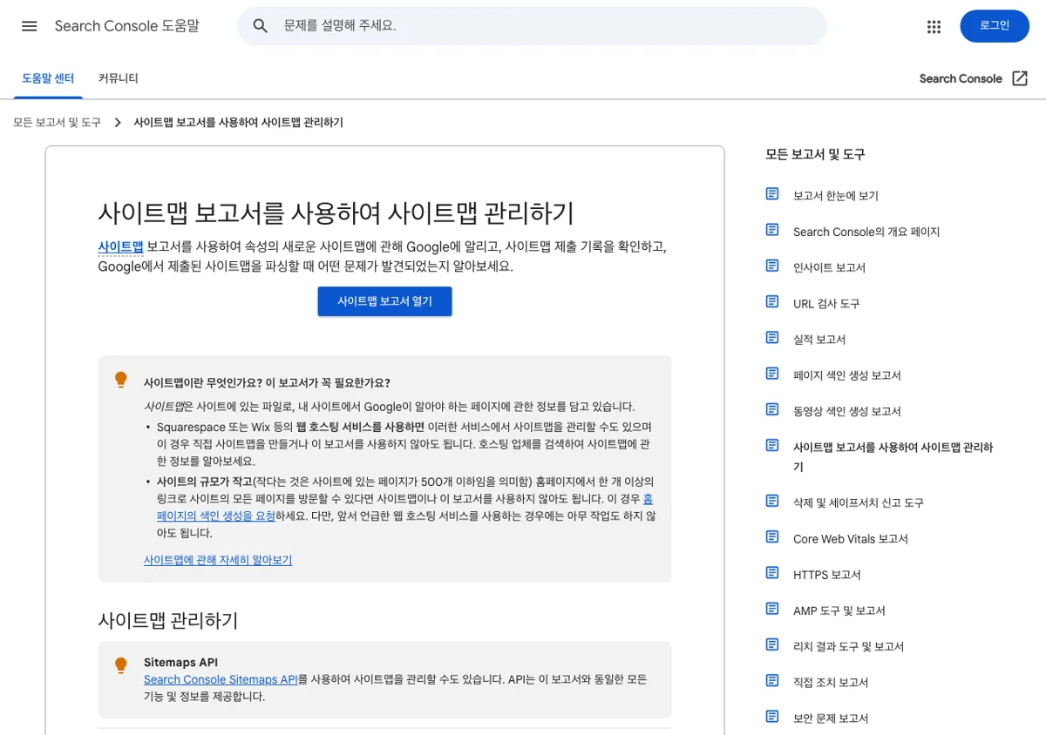1046x735 pixels.
Task: Open 삭제 및 세이프서치 신고 도구 in sidebar
Action: (859, 503)
